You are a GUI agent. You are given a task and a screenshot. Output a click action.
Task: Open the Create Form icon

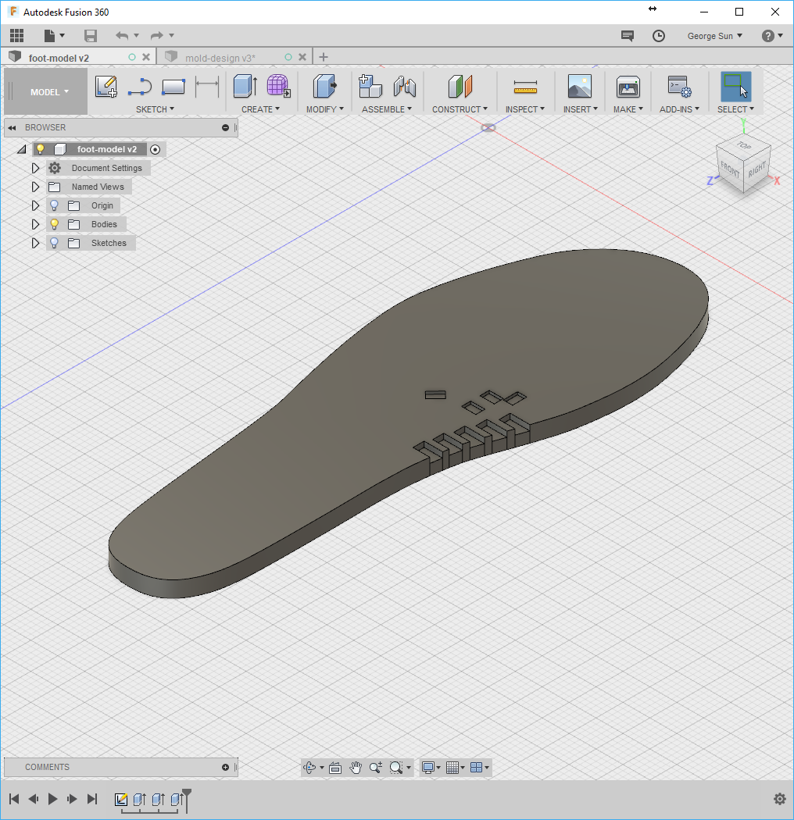278,86
